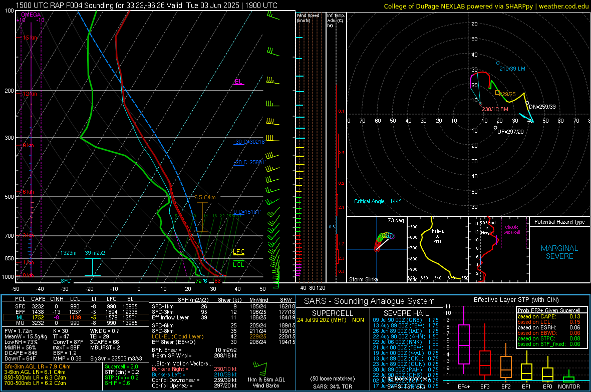The height and width of the screenshot is (392, 591).
Task: Click the weather.cod.edu credit text
Action: coord(563,6)
